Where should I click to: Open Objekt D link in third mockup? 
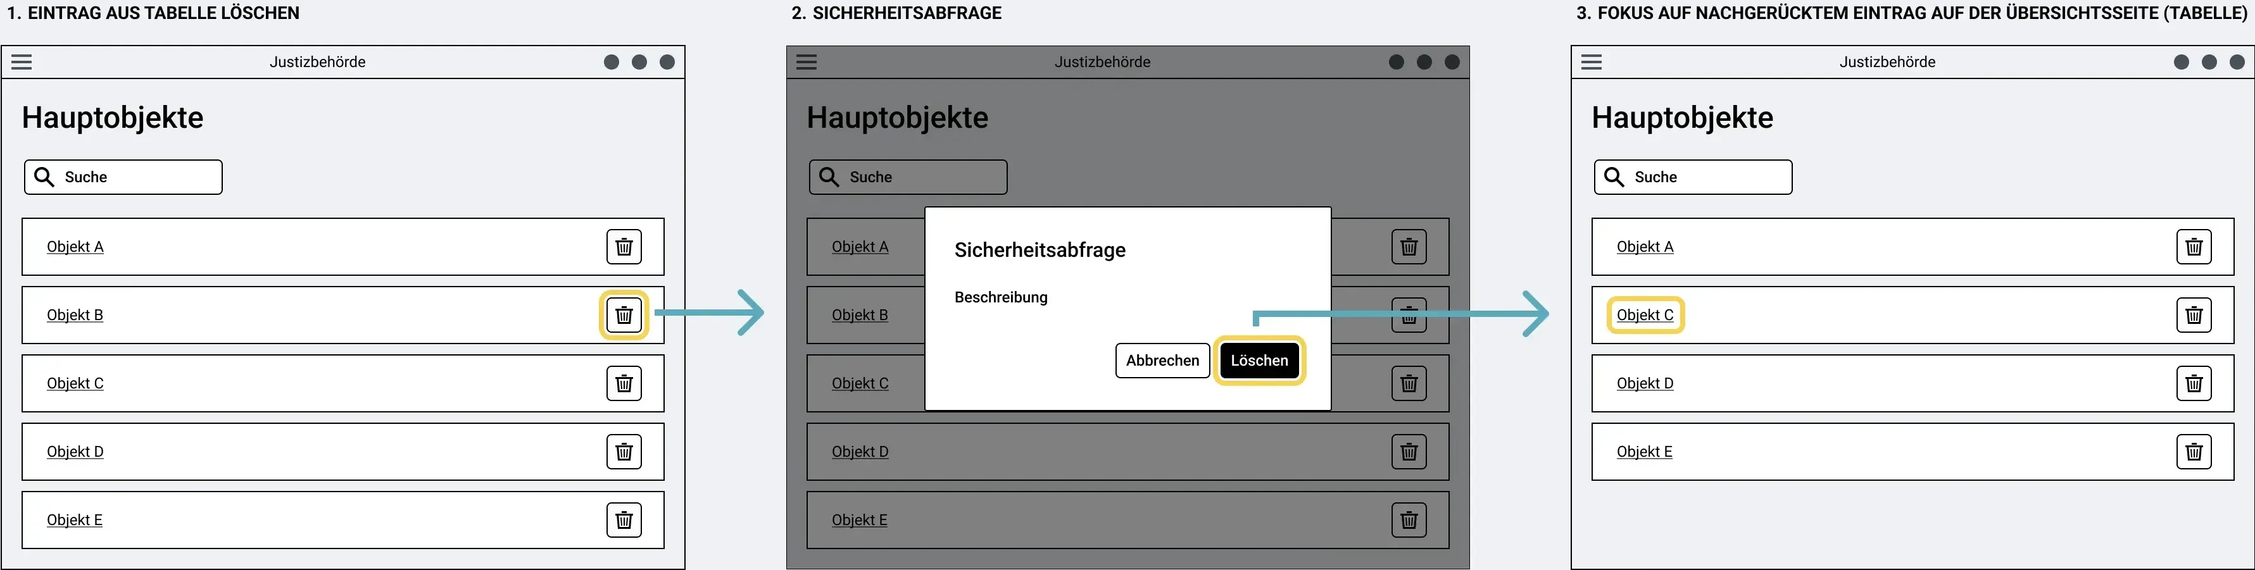pyautogui.click(x=1645, y=383)
